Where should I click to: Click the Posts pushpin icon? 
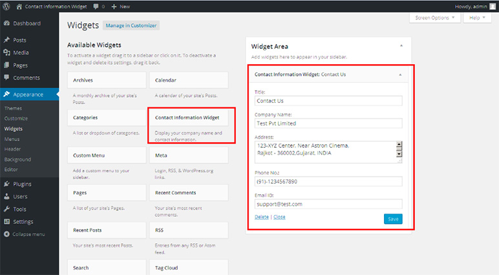click(x=6, y=40)
